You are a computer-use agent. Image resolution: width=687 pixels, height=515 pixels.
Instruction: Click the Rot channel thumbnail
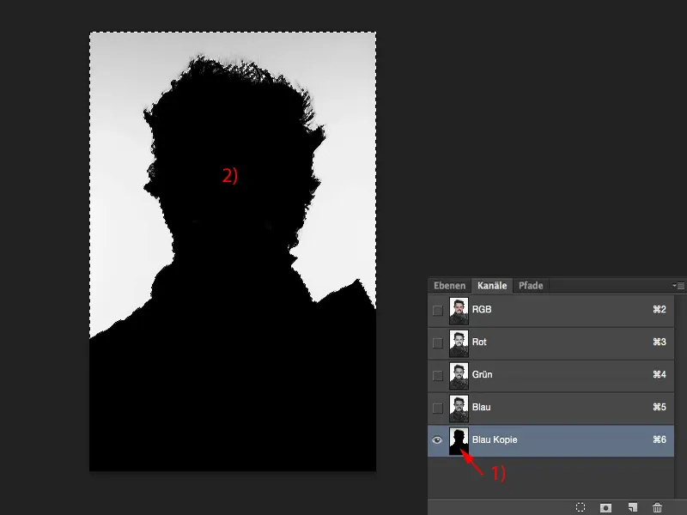pyautogui.click(x=459, y=343)
